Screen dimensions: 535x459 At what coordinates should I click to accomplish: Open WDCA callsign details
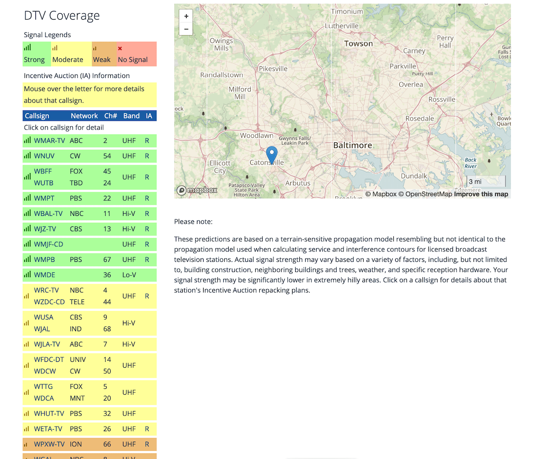[44, 399]
